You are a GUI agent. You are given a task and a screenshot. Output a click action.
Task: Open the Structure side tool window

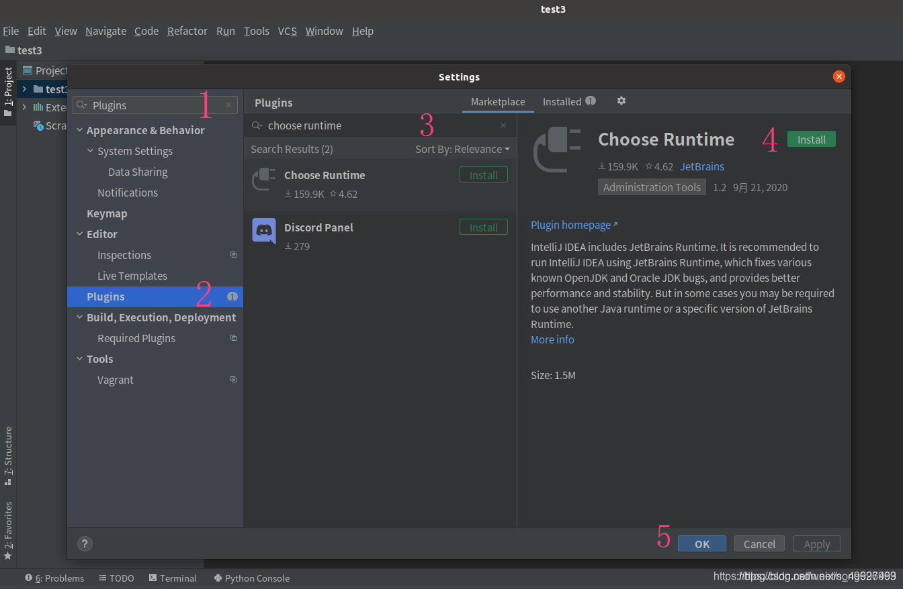tap(8, 456)
